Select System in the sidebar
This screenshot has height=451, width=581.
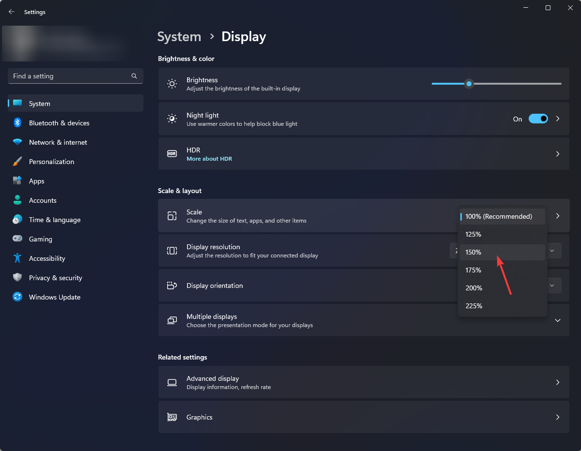[39, 103]
